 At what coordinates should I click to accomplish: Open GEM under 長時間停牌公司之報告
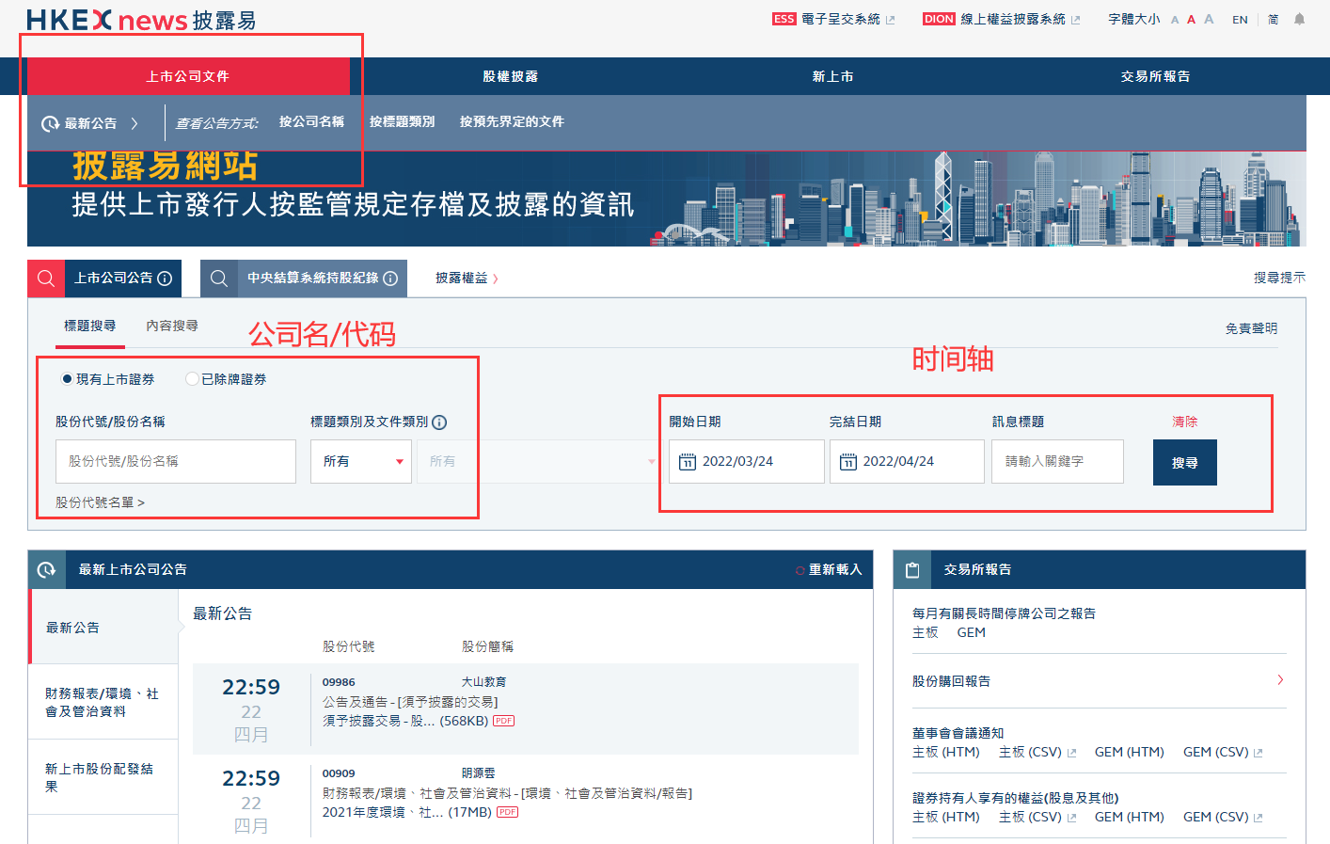pyautogui.click(x=972, y=632)
